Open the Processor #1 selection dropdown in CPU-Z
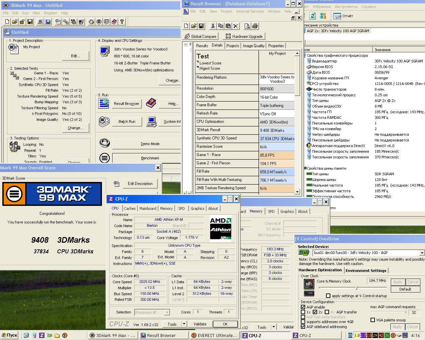Image resolution: width=425 pixels, height=340 pixels. (x=167, y=312)
